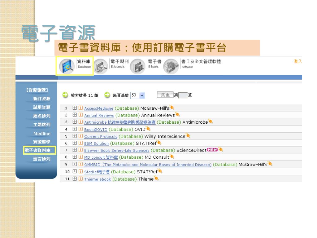Screen dimensions: 317x238
Task: Expand plus box for EBM Solution row
Action: 75,143
